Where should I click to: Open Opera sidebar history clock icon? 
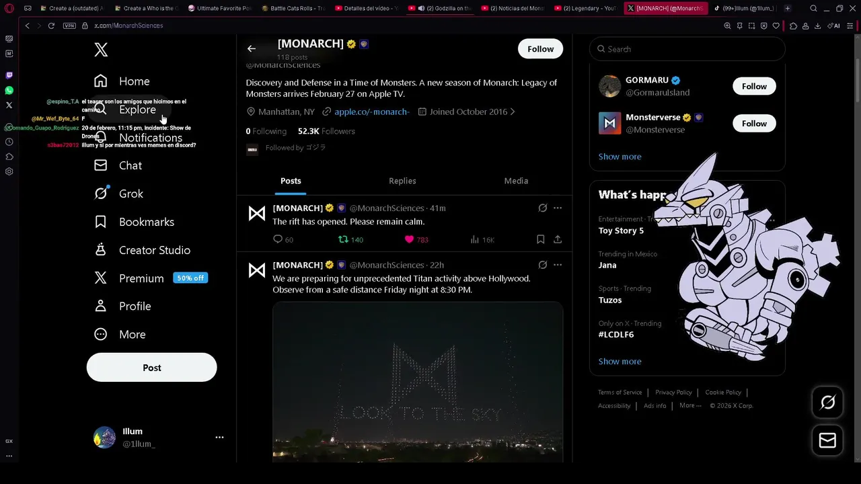point(9,142)
